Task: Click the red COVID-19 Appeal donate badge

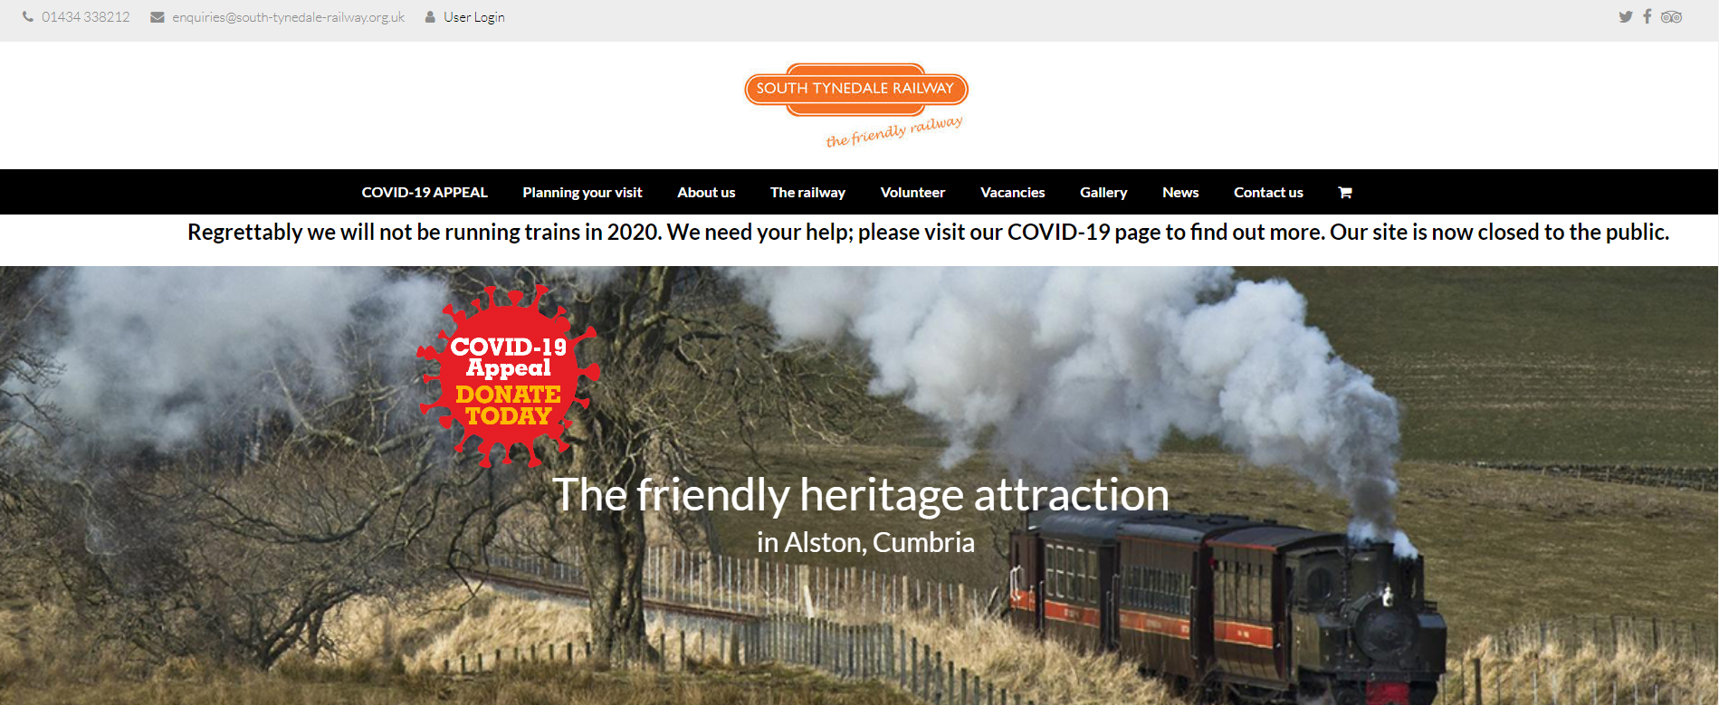Action: click(x=508, y=376)
